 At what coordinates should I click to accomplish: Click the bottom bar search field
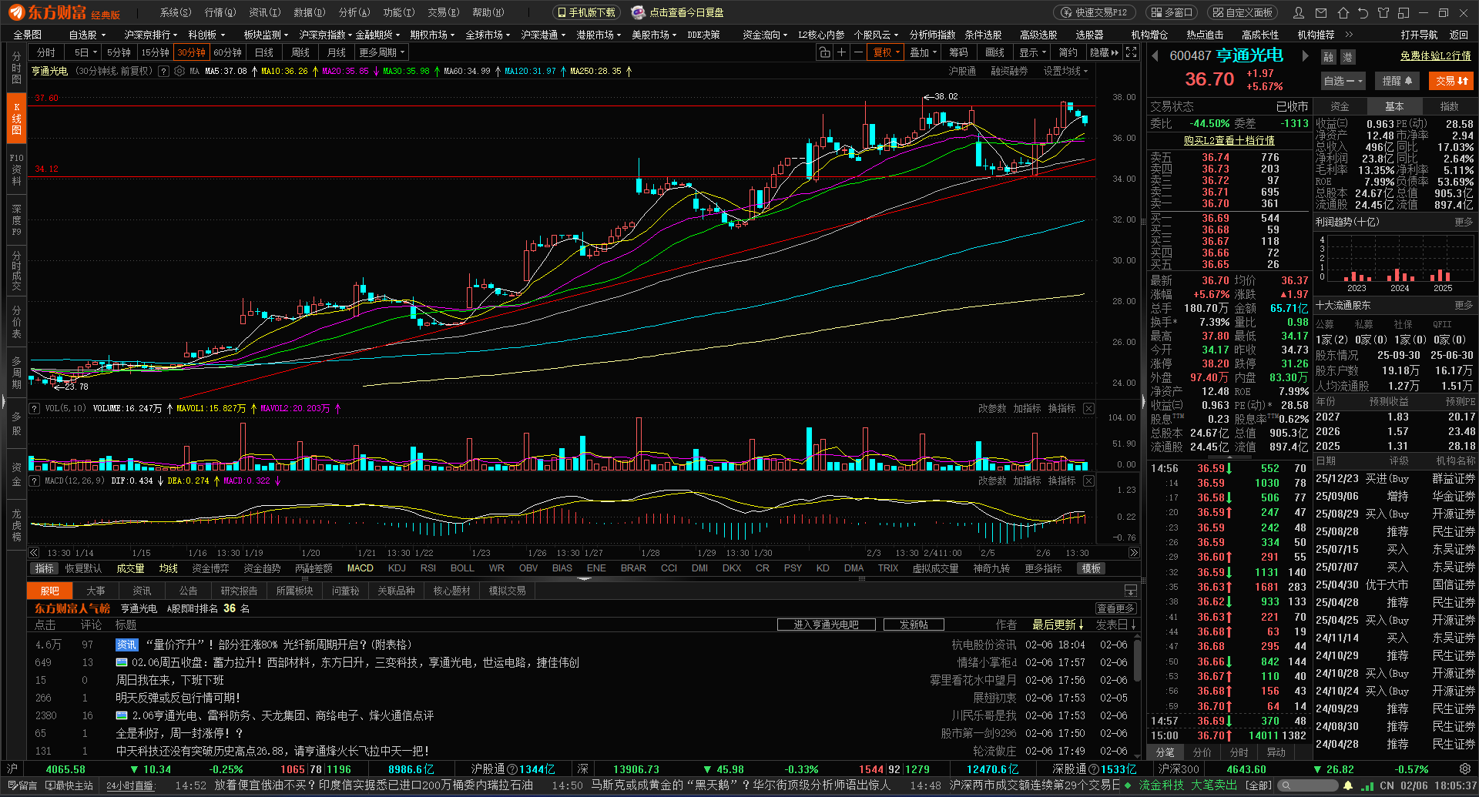[1307, 785]
